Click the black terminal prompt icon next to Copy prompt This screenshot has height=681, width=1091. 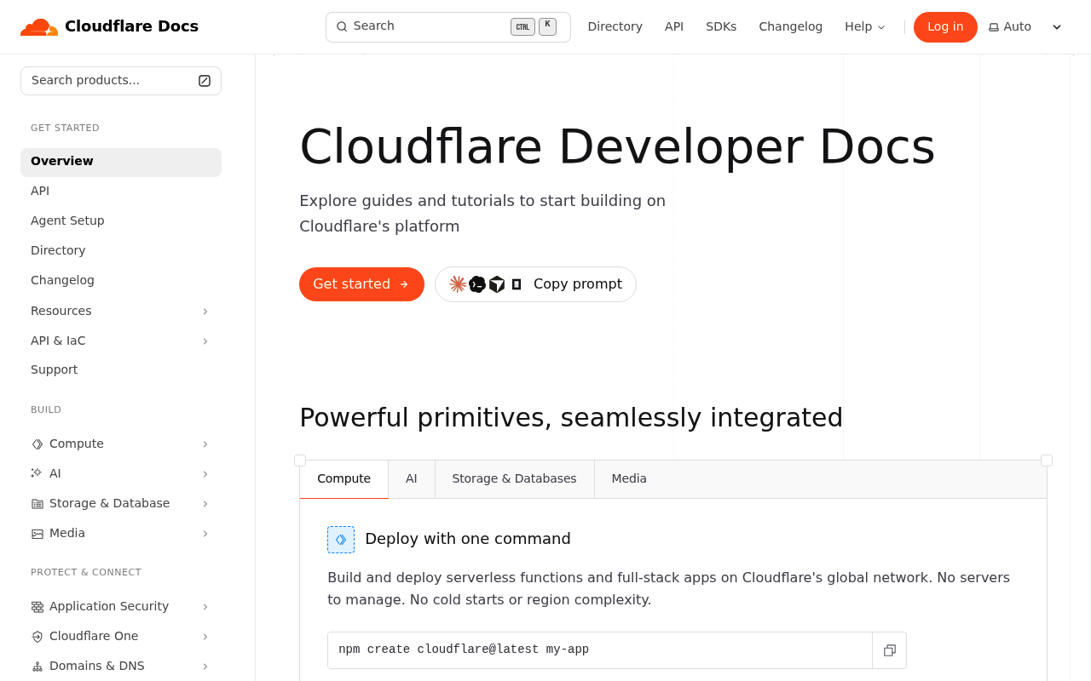(x=477, y=284)
